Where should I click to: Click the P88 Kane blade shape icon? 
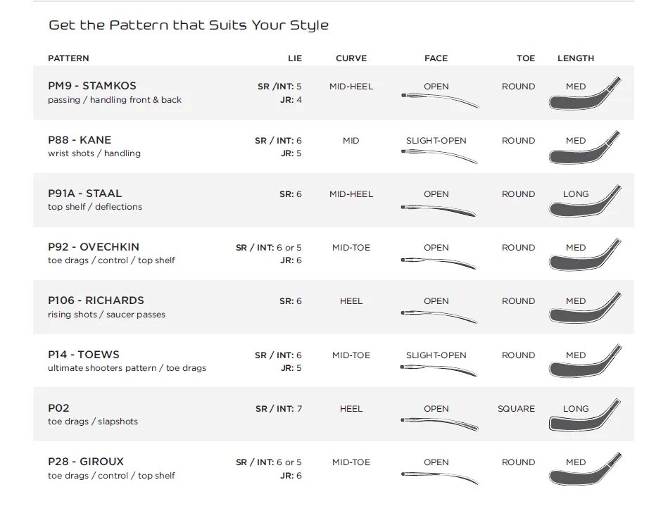585,149
